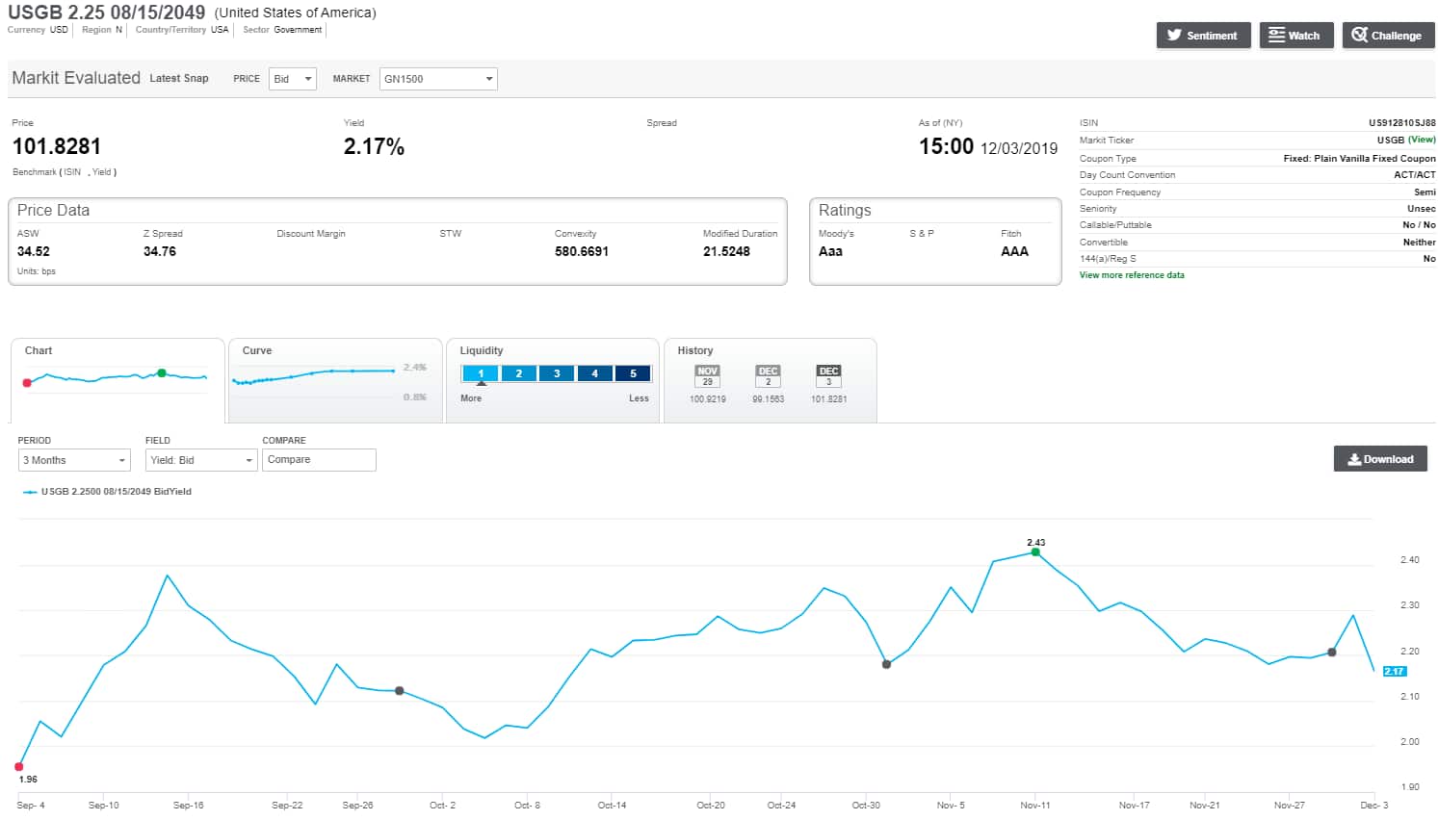Click the chart legend USGB 2.2500 BidYield
The width and height of the screenshot is (1438, 820).
pyautogui.click(x=108, y=492)
